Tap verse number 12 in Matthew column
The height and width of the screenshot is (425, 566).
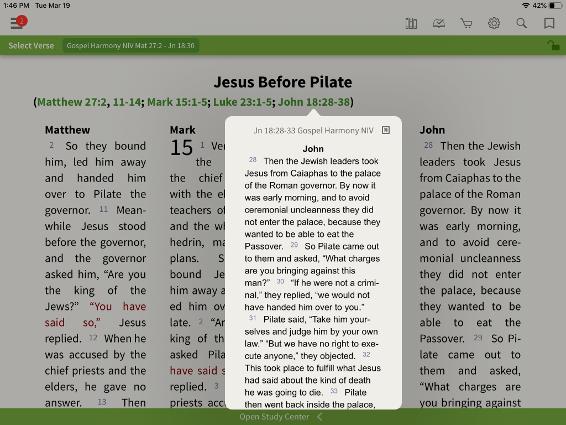[93, 338]
